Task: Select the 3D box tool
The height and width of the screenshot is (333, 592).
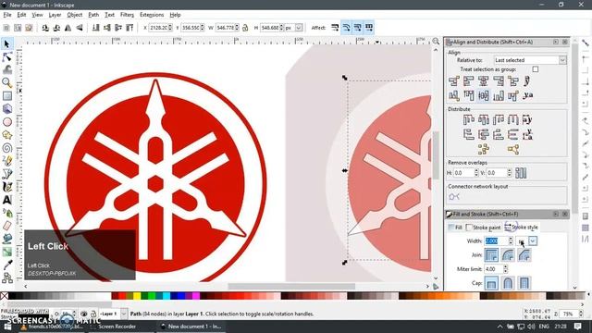Action: [x=6, y=109]
